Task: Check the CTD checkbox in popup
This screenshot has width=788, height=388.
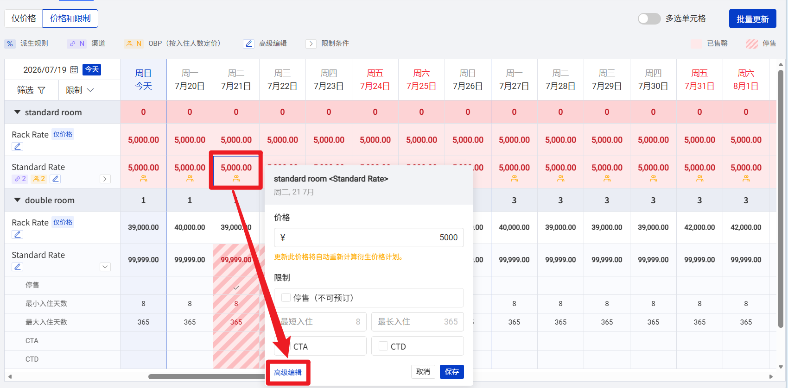Action: click(x=383, y=346)
